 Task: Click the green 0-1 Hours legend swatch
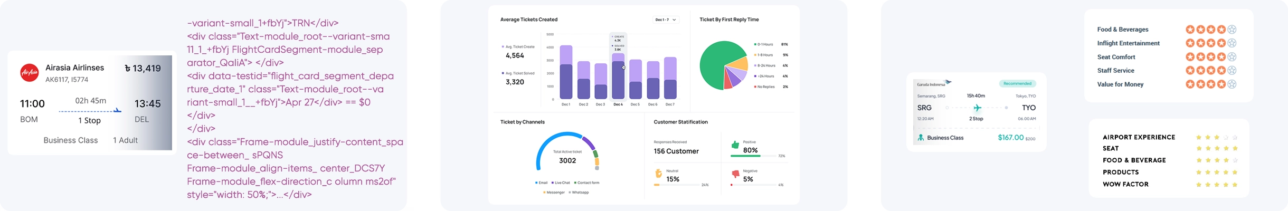click(755, 44)
